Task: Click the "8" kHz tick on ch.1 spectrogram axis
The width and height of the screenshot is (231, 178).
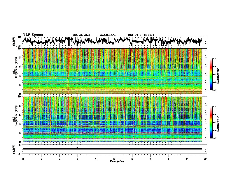Action: pos(20,58)
